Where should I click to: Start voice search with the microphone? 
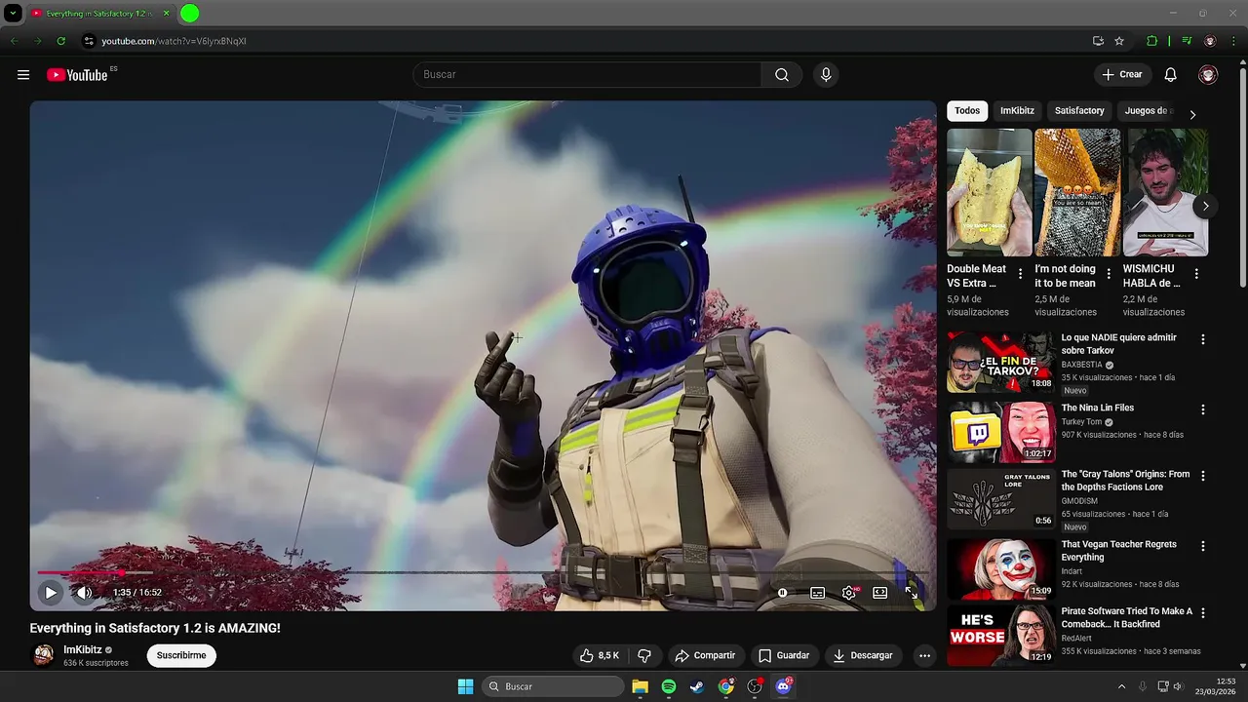pos(826,75)
